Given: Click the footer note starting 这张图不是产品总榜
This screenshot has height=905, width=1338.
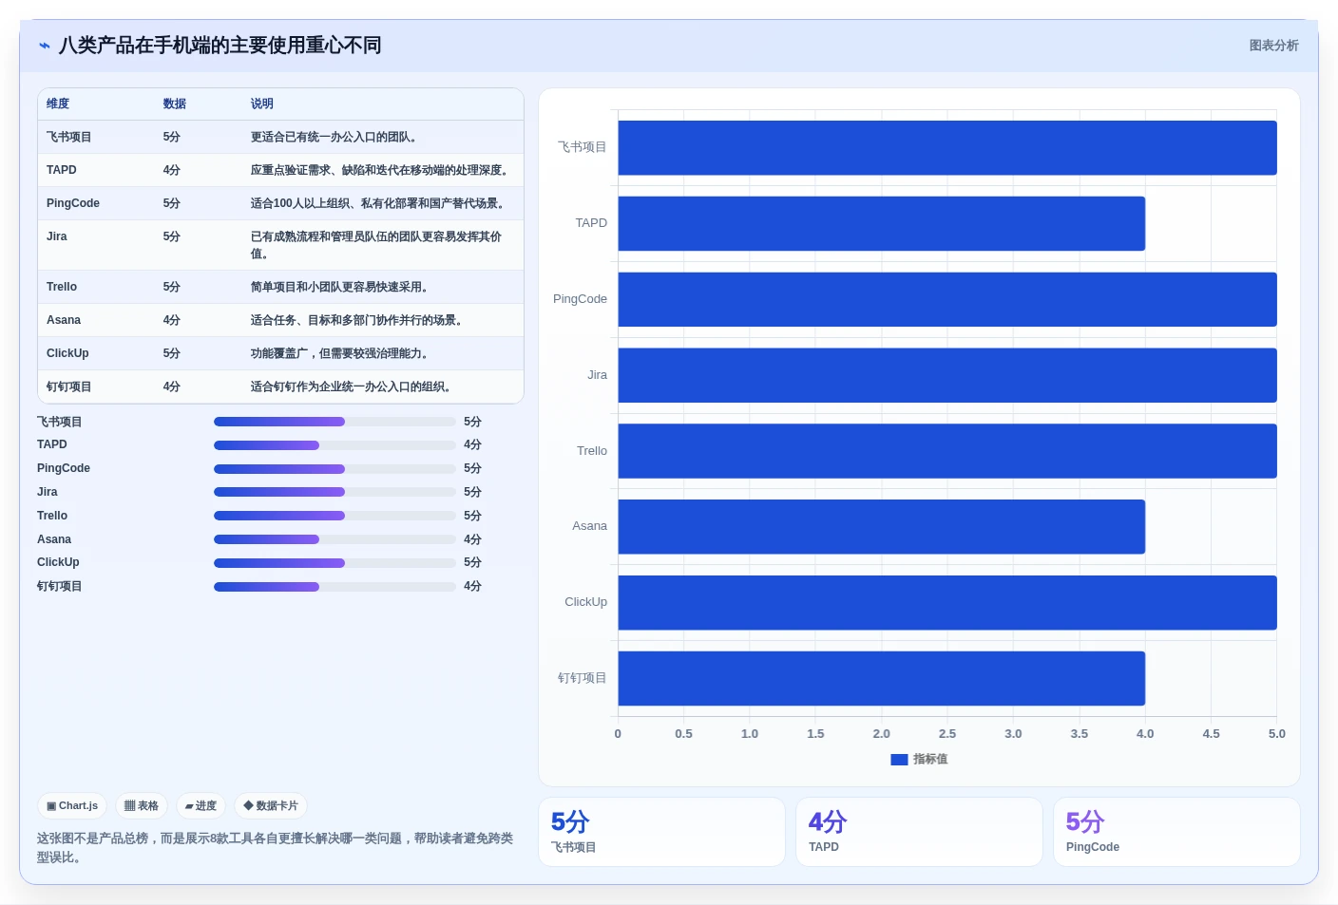Looking at the screenshot, I should point(276,848).
